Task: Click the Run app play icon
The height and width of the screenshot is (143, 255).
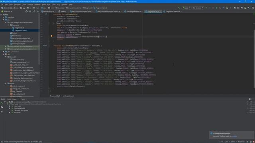Action: pos(206,8)
